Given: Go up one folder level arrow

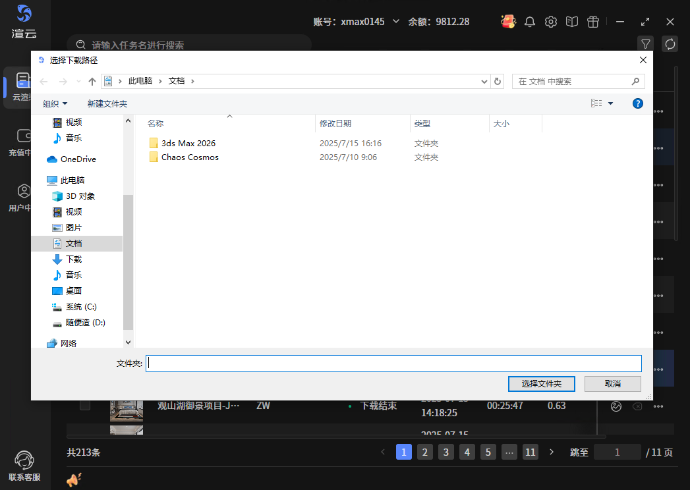Looking at the screenshot, I should click(x=92, y=81).
